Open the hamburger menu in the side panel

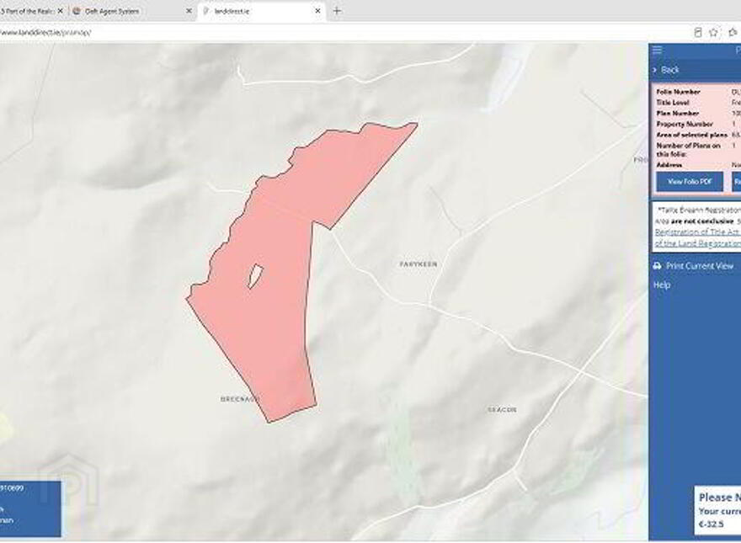[x=657, y=51]
